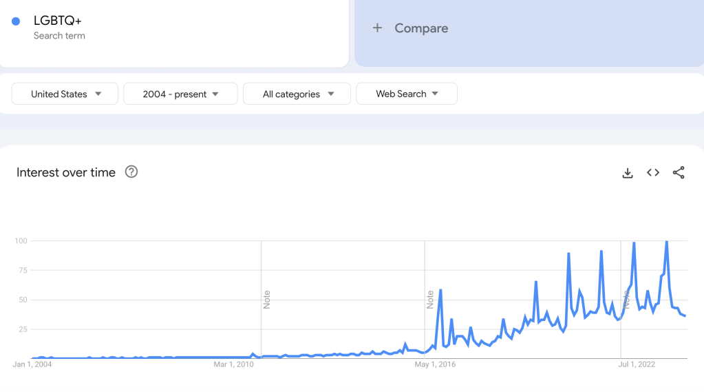Click the Jan 1, 2004 axis label

coord(32,364)
